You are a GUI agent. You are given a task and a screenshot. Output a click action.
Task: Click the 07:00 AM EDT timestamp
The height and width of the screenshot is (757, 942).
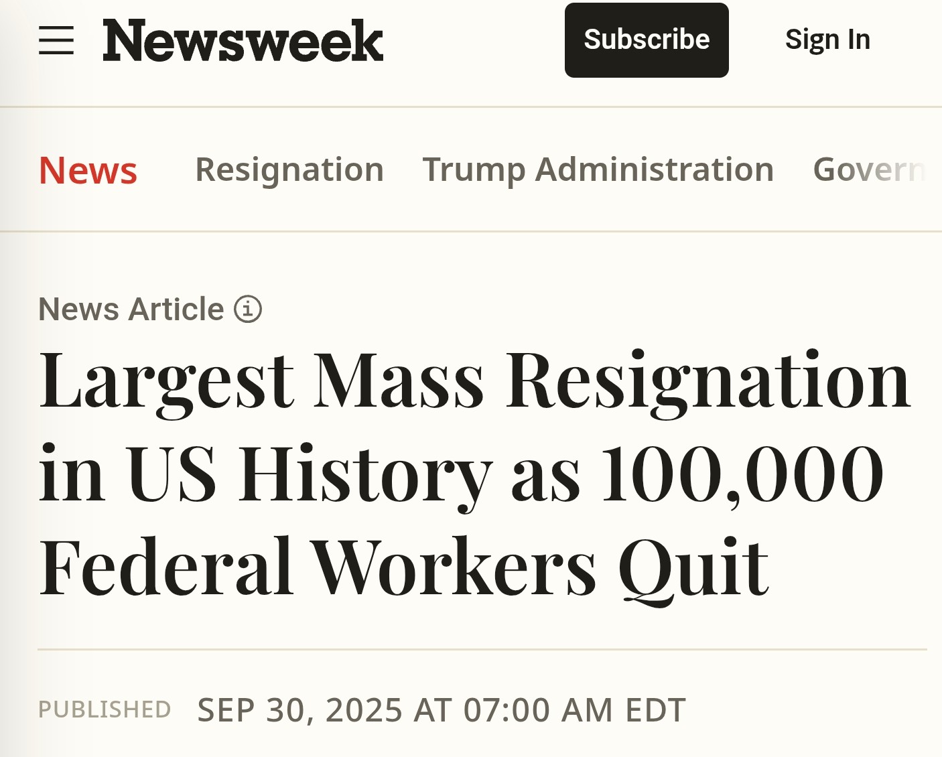pos(574,710)
